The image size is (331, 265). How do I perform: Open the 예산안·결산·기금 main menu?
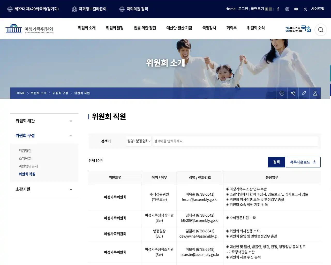click(x=179, y=28)
